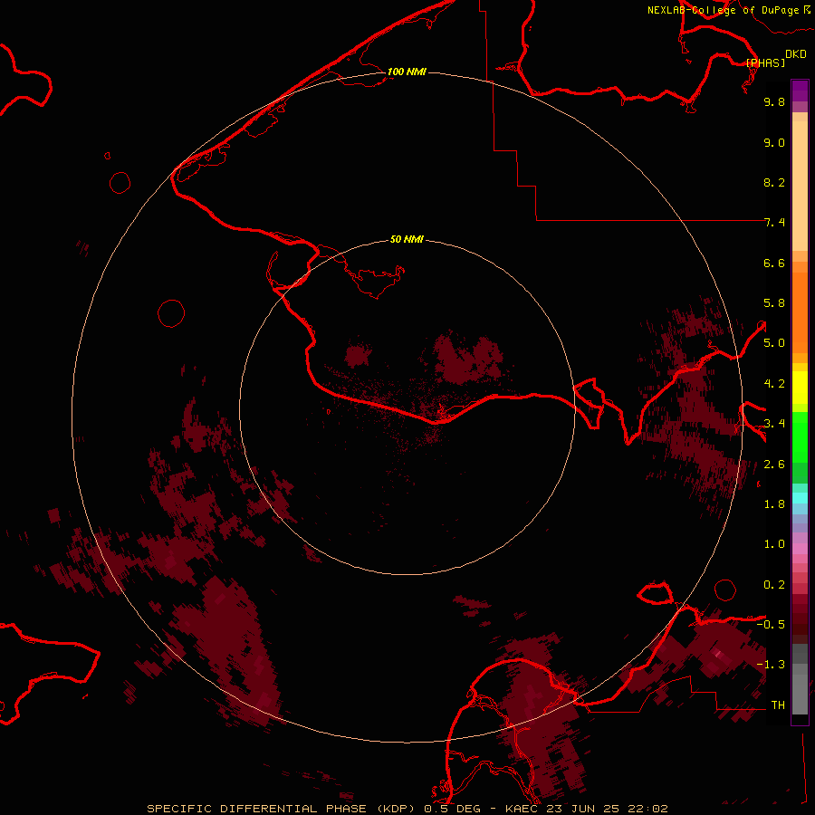Screen dimensions: 815x815
Task: Click the 8.2 color scale value
Action: pyautogui.click(x=774, y=182)
